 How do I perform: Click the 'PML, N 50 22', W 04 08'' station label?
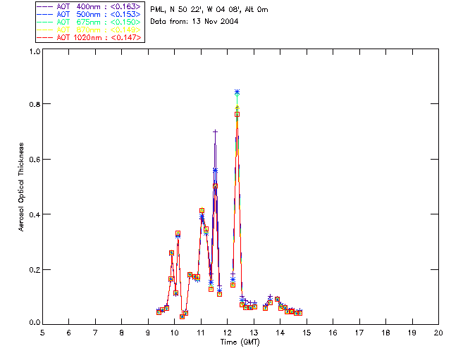[196, 9]
